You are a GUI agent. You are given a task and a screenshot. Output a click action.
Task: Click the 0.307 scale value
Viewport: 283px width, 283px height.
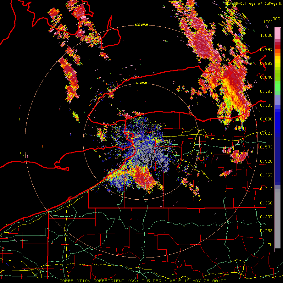click(266, 217)
